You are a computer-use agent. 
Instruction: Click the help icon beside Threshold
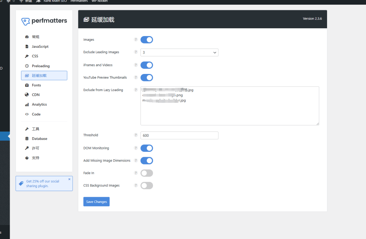click(136, 135)
